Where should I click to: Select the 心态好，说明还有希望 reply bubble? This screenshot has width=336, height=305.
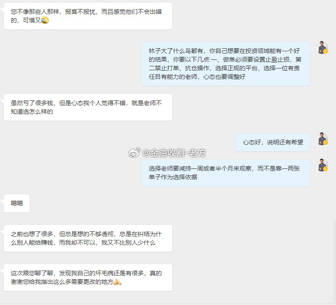tap(273, 142)
